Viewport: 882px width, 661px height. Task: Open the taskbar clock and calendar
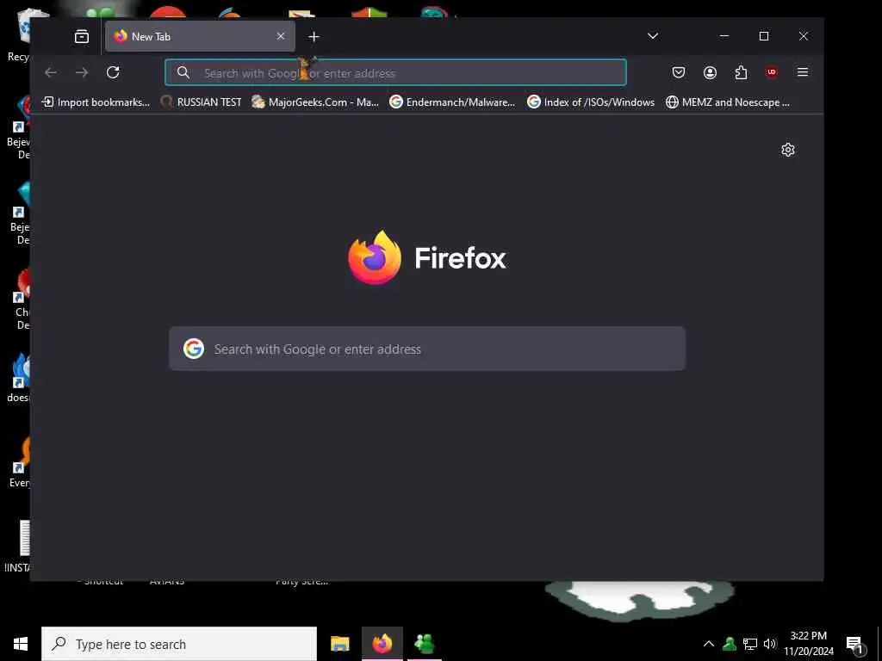pyautogui.click(x=808, y=644)
